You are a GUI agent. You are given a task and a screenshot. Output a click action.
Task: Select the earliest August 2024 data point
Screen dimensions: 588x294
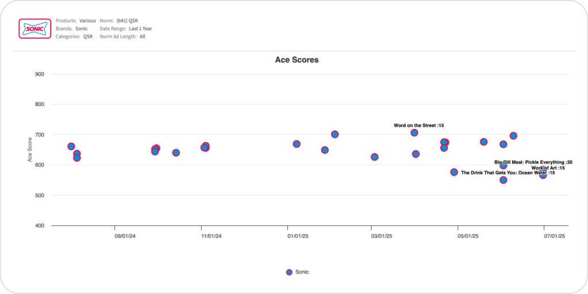tap(71, 146)
